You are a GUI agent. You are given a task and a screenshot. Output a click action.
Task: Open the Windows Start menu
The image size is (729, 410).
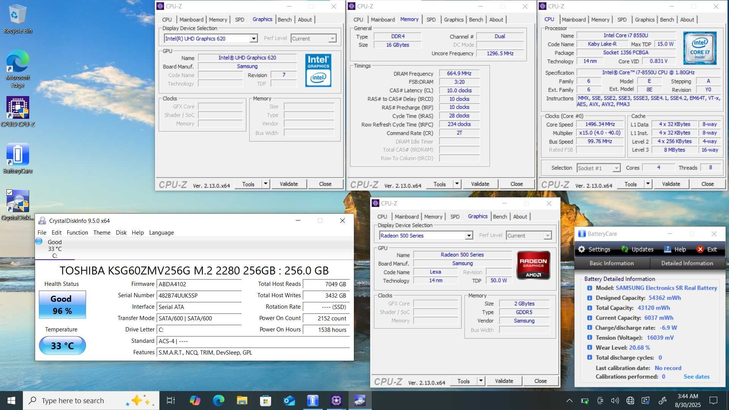tap(11, 401)
